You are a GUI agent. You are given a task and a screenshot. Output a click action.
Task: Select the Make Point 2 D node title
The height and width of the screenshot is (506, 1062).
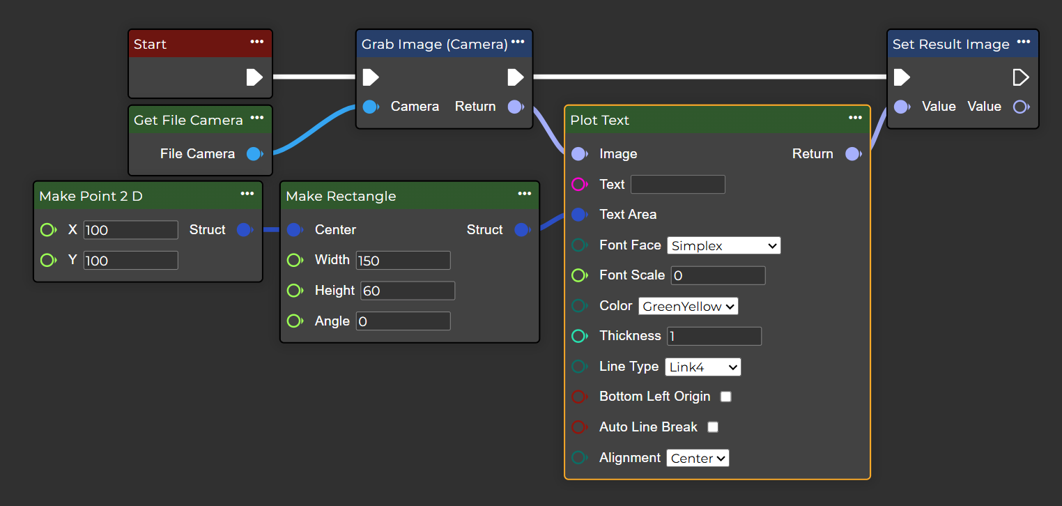91,196
